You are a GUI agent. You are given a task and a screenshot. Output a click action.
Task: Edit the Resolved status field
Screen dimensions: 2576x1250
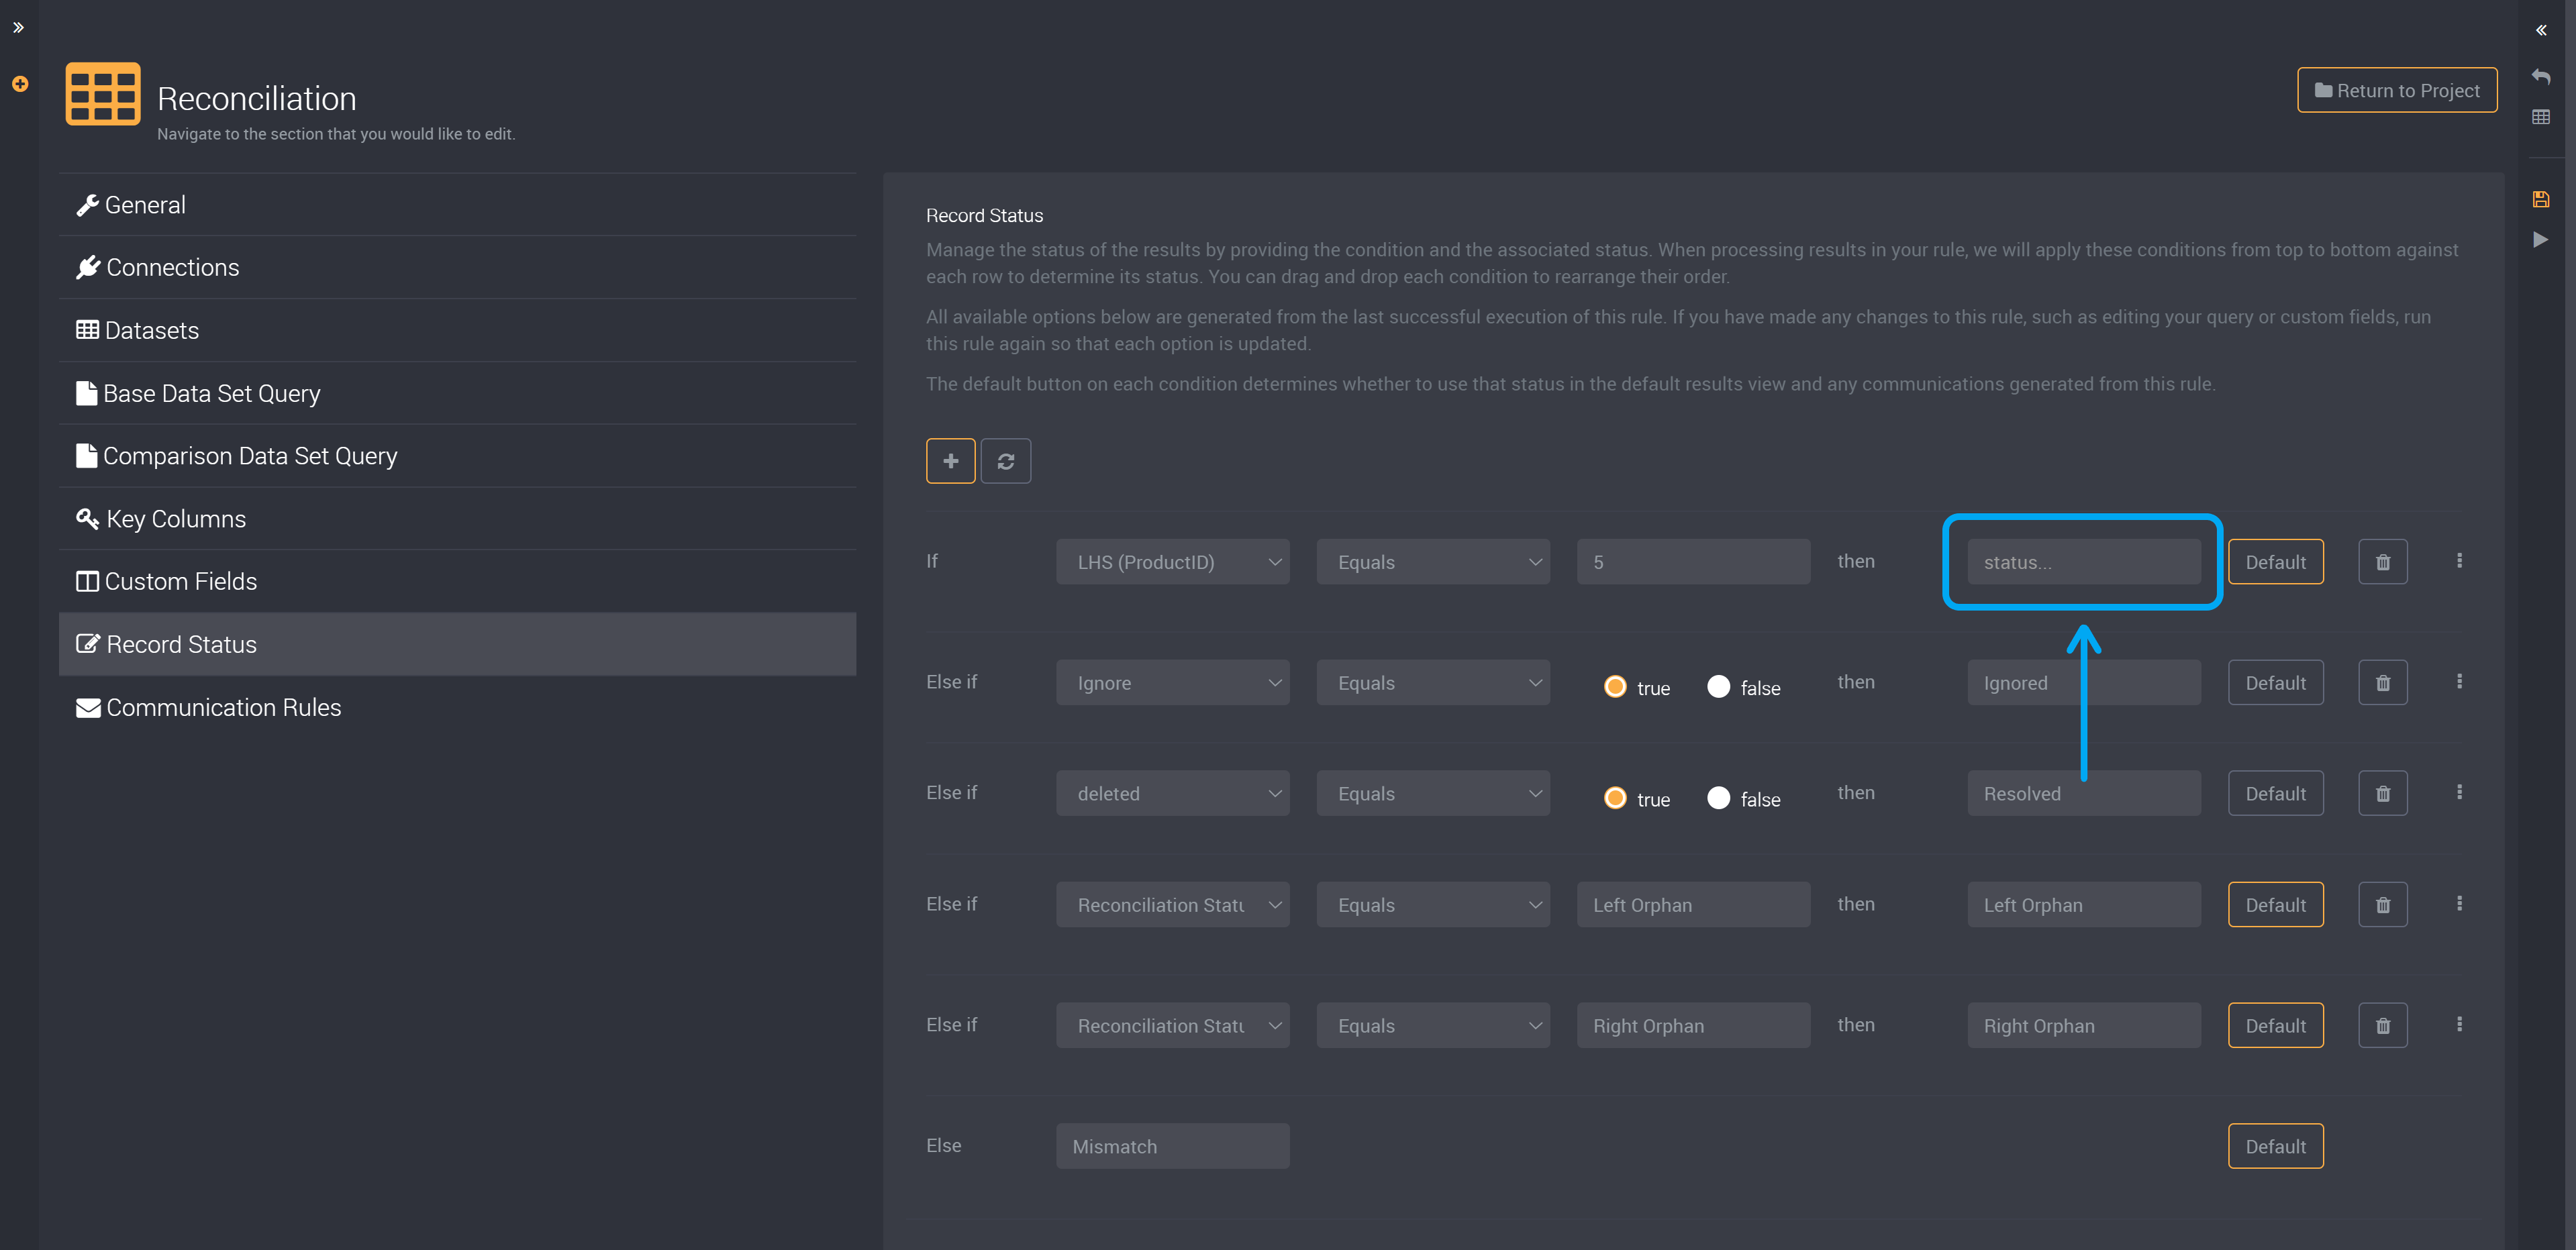click(2084, 794)
